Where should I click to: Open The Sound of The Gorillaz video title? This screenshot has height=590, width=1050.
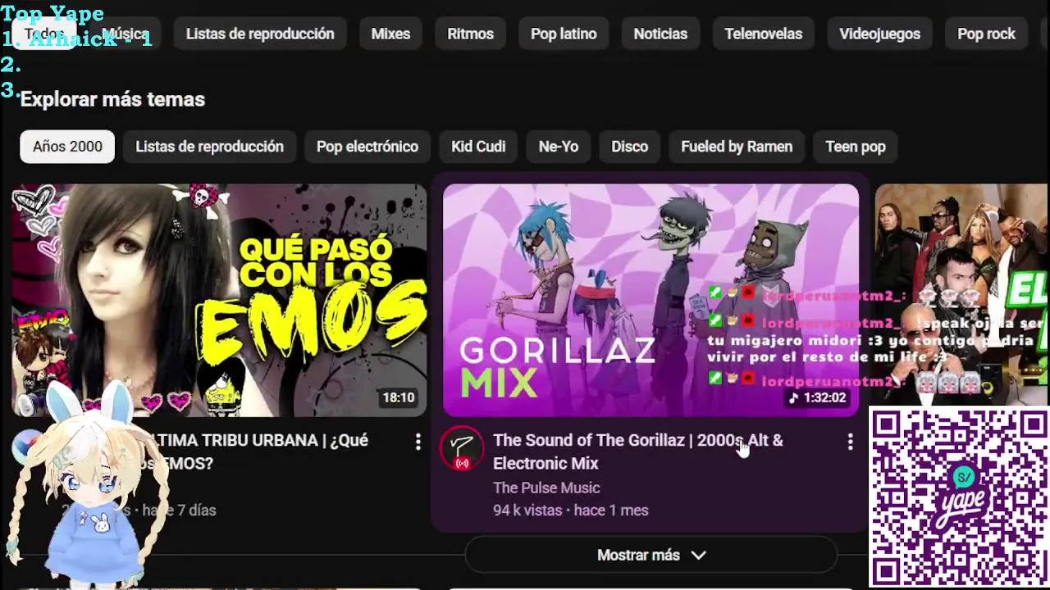click(x=638, y=452)
